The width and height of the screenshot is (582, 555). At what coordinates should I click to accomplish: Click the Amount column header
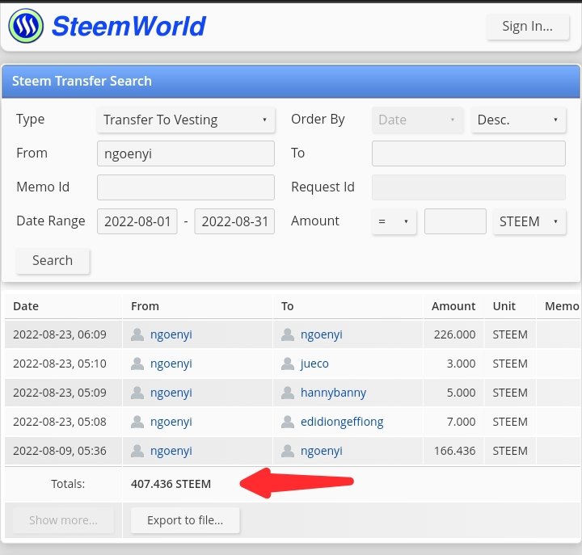click(x=453, y=306)
